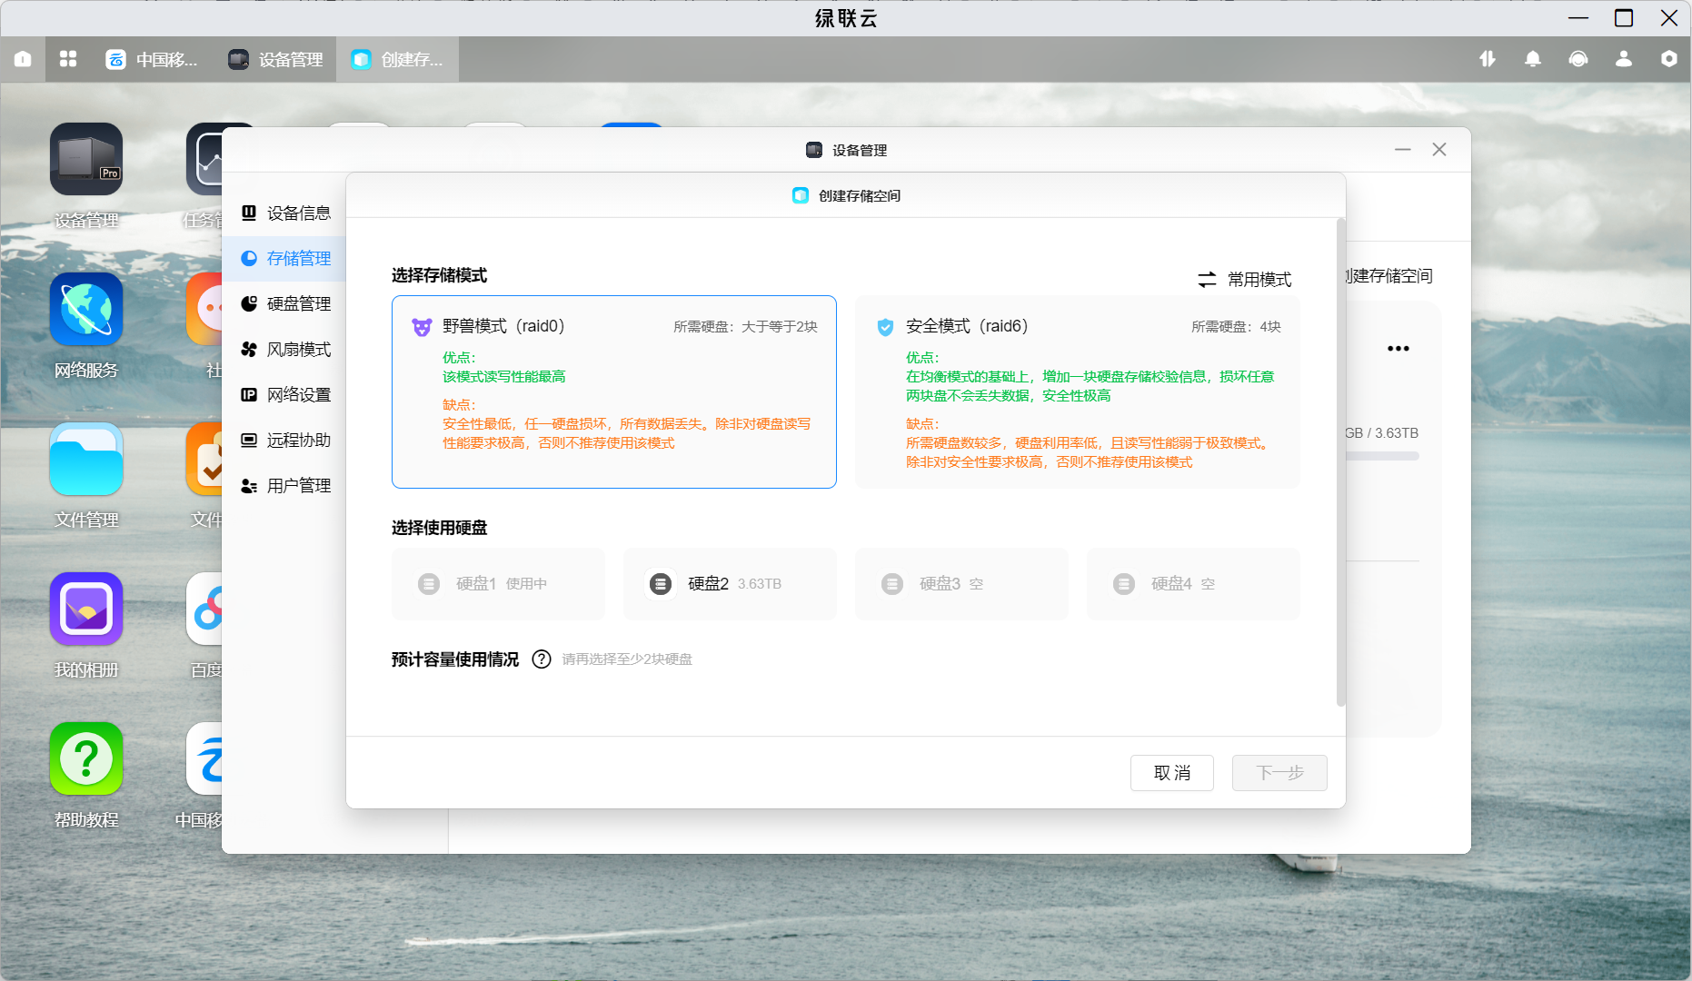Open 硬盘管理 in the sidebar
Image resolution: width=1692 pixels, height=981 pixels.
click(298, 304)
